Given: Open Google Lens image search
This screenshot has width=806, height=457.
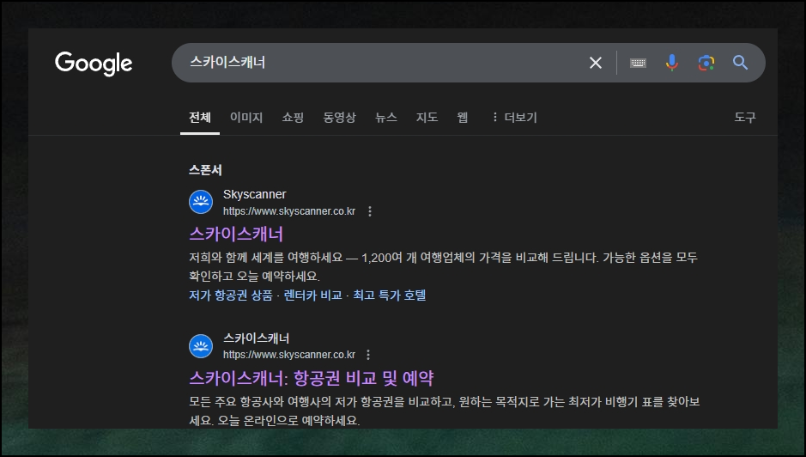Looking at the screenshot, I should pos(706,63).
